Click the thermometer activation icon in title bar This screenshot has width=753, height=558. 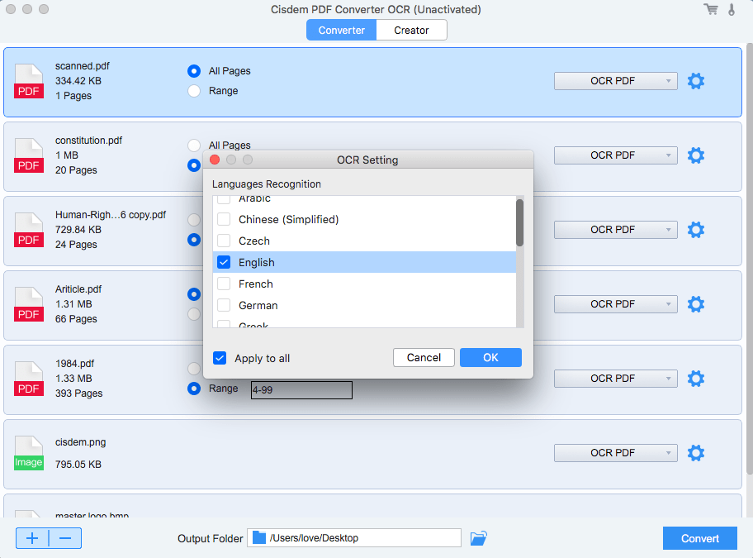click(x=732, y=9)
